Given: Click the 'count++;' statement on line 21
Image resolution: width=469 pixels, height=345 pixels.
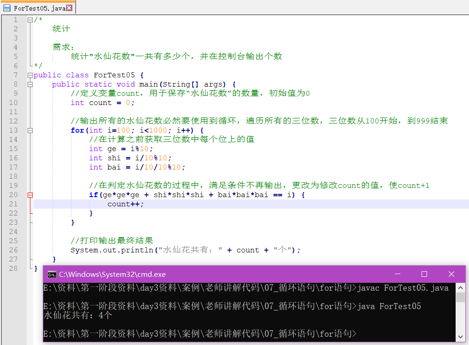Looking at the screenshot, I should pos(126,204).
